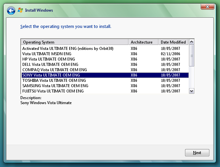Viewport: 220px width, 167px height.
Task: Sort list by Architecture column header
Action: pos(143,42)
